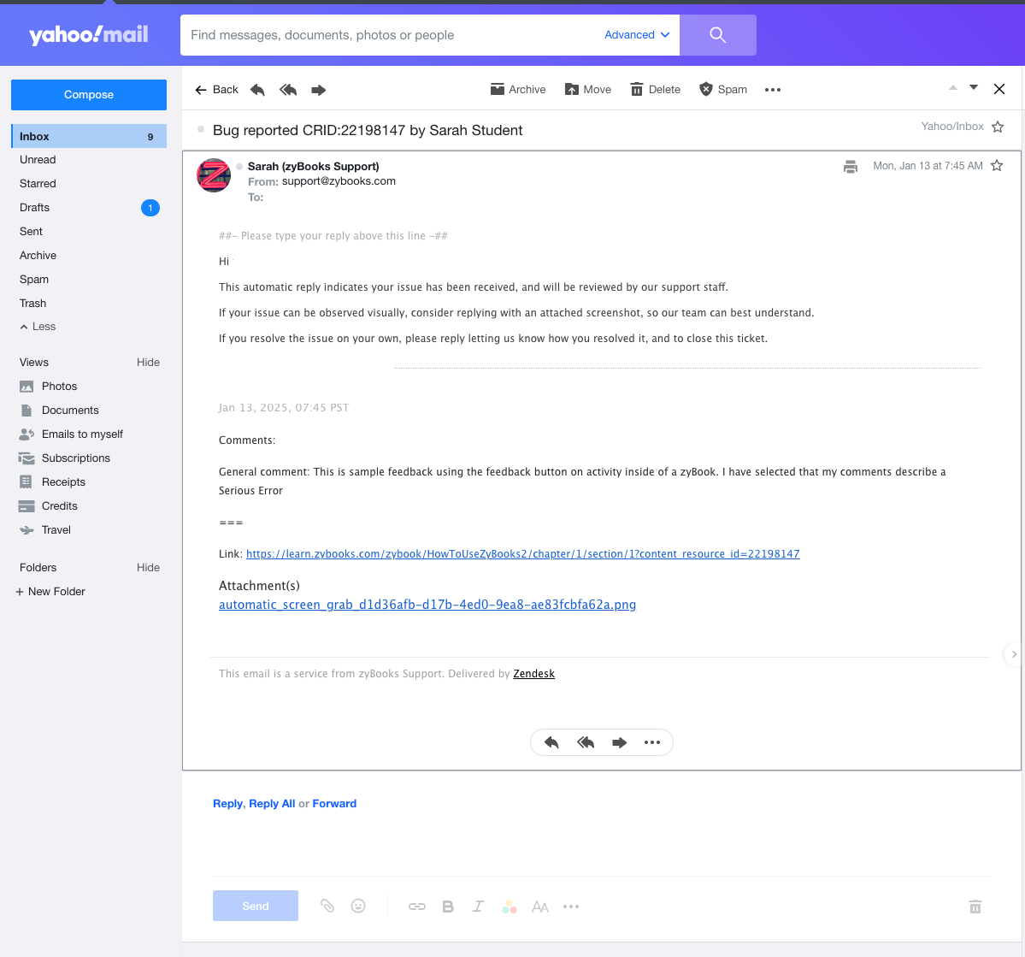Click the magnifier search button
Viewport: 1025px width, 957px height.
[x=718, y=35]
